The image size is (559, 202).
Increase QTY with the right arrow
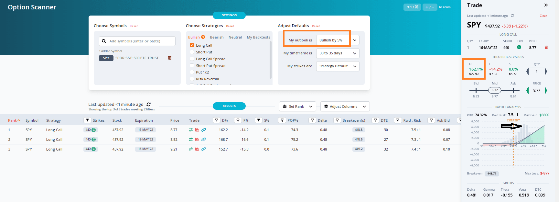click(545, 71)
